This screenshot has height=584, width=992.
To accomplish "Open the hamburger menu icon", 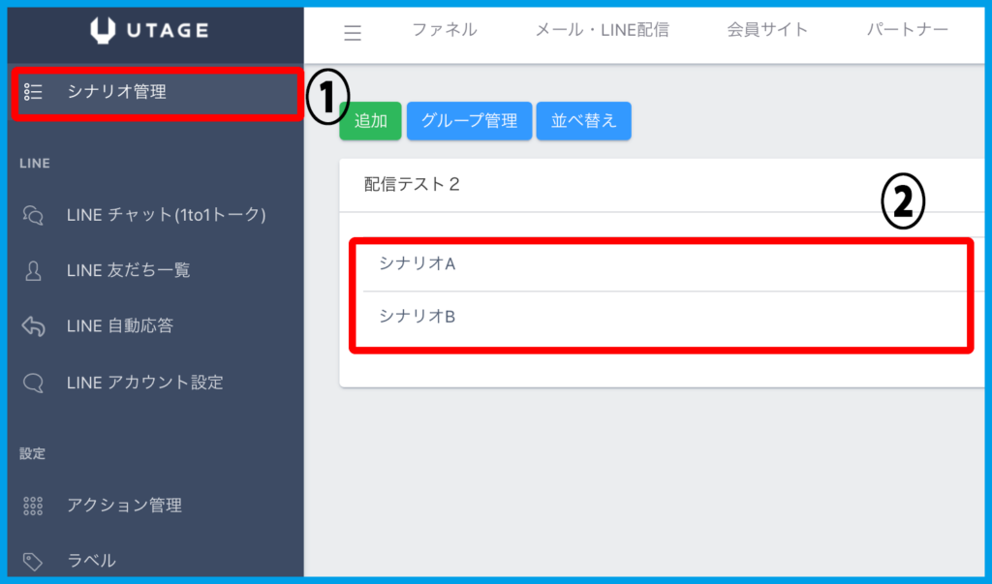I will pyautogui.click(x=353, y=32).
